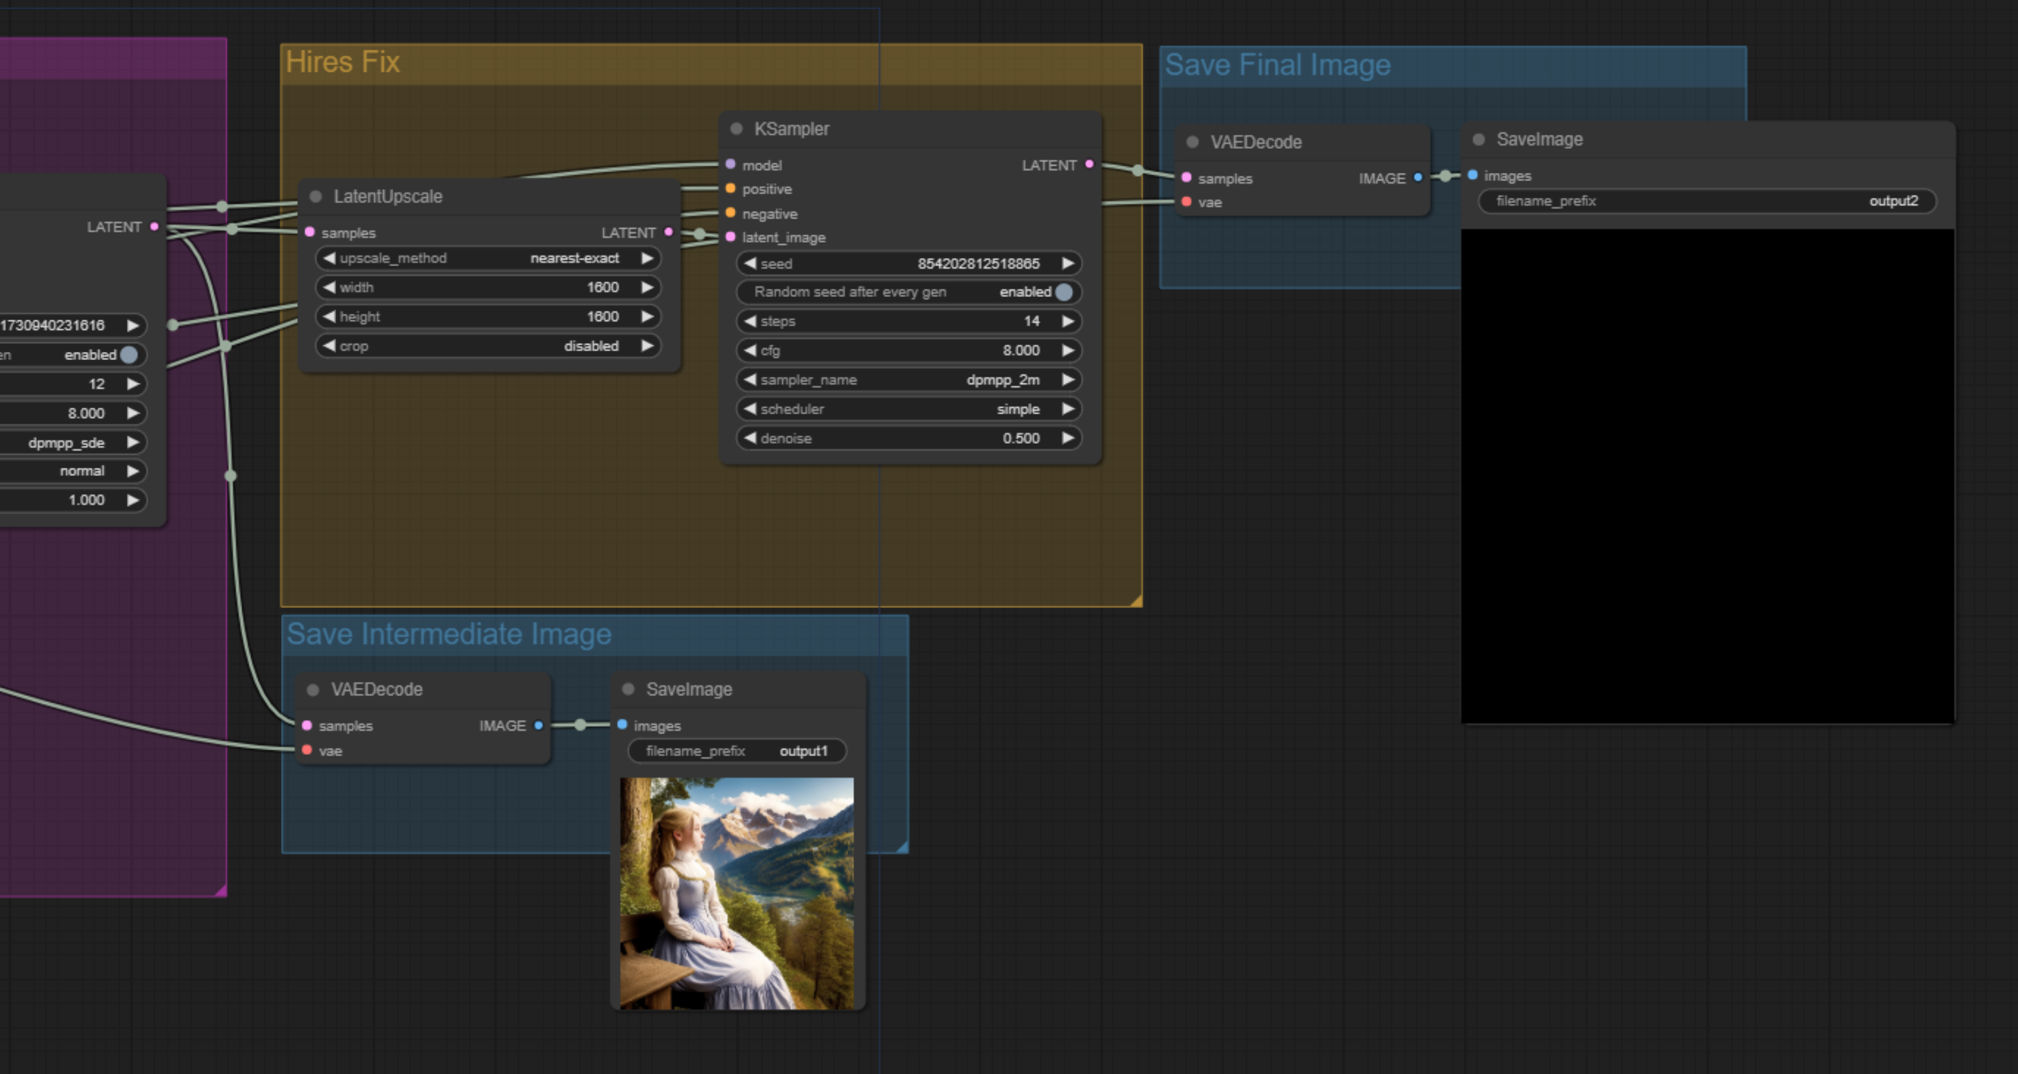
Task: Click the model input port on KSampler
Action: click(730, 165)
